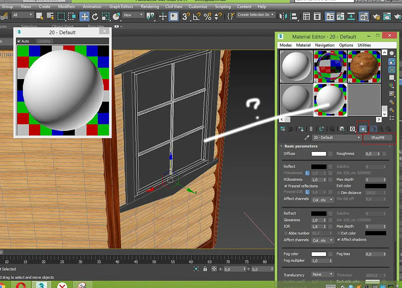Click the Make Preview icon
Viewport: 402px width, 288px height.
(392, 94)
